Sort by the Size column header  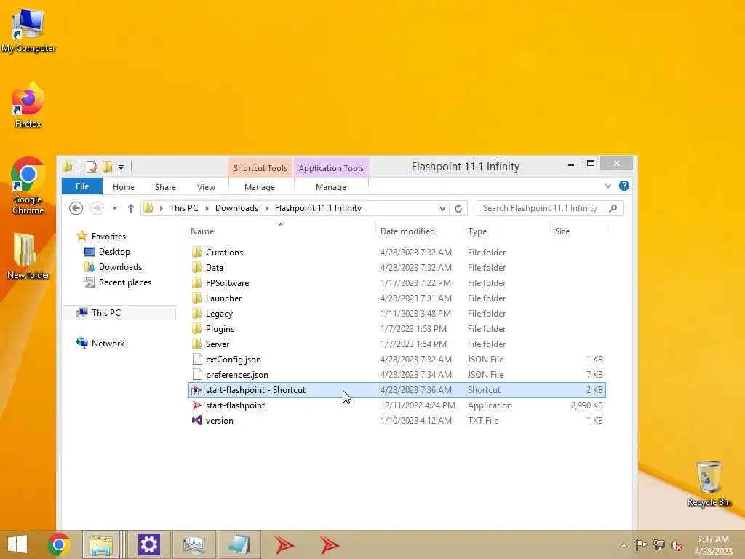579,231
